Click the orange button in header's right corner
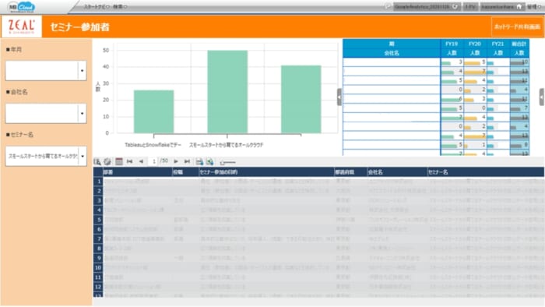 (517, 26)
